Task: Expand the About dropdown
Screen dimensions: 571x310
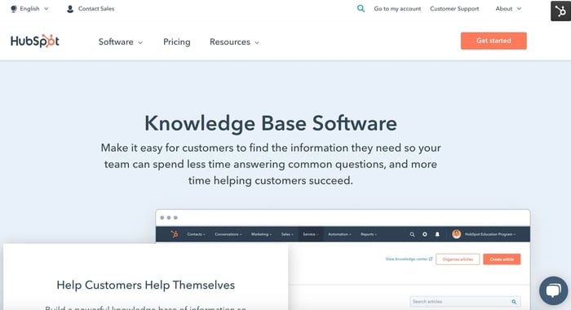Action: point(508,9)
